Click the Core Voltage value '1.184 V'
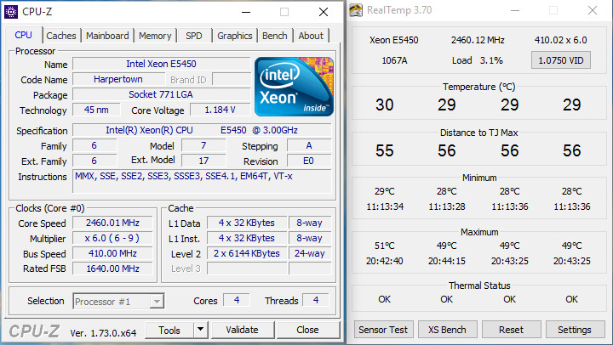This screenshot has width=613, height=345. [x=221, y=110]
